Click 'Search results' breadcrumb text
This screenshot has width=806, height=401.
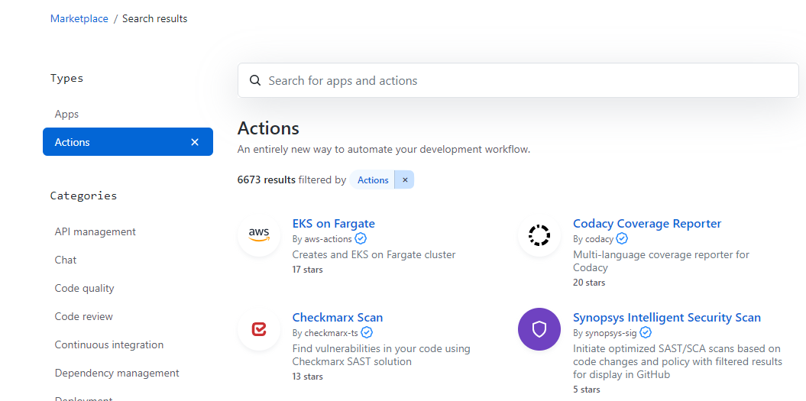155,18
